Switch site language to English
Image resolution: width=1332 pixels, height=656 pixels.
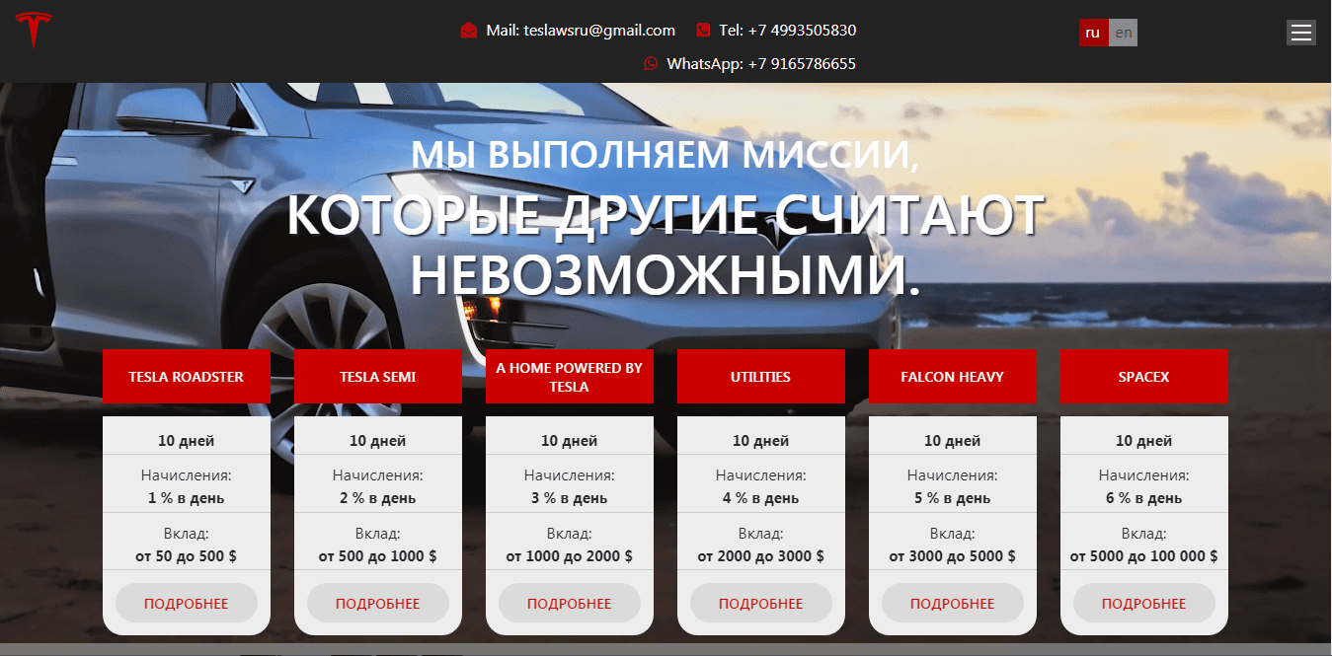tap(1123, 33)
